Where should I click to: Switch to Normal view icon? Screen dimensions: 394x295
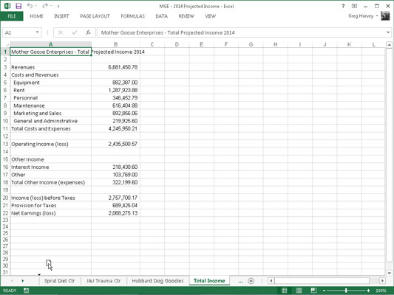[x=284, y=291]
